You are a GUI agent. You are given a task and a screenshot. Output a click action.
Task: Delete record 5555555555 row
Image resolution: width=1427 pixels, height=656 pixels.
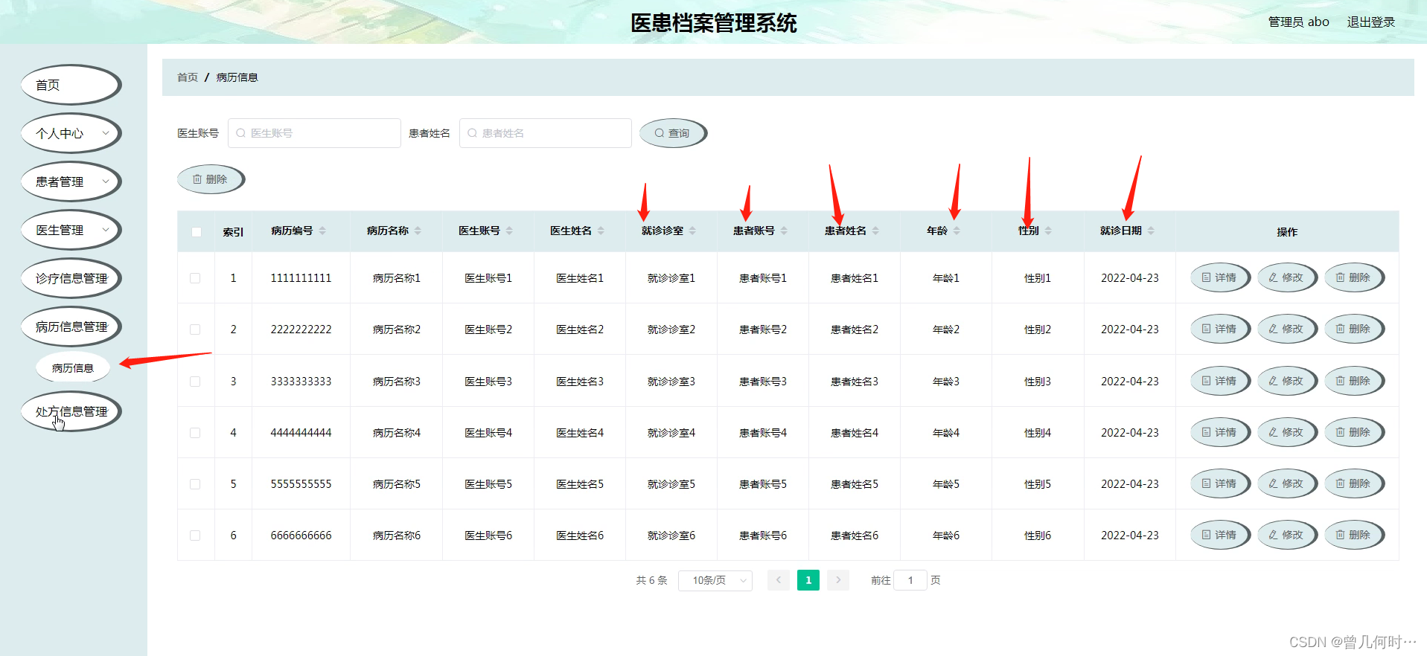coord(1354,483)
